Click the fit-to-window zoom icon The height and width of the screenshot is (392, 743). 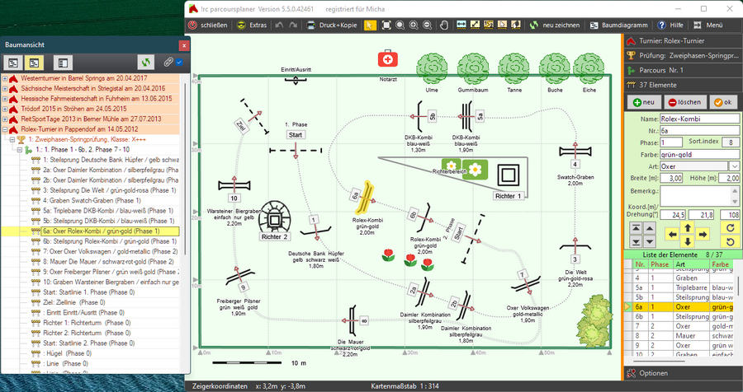[x=386, y=25]
